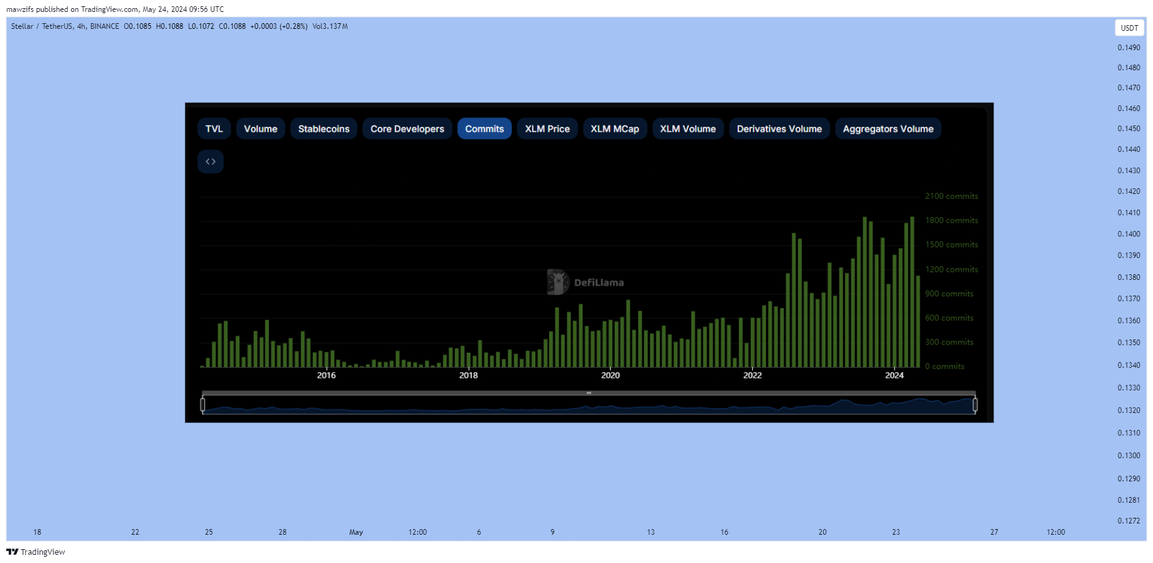Grab the right range slider handle
1153x563 pixels.
[975, 405]
